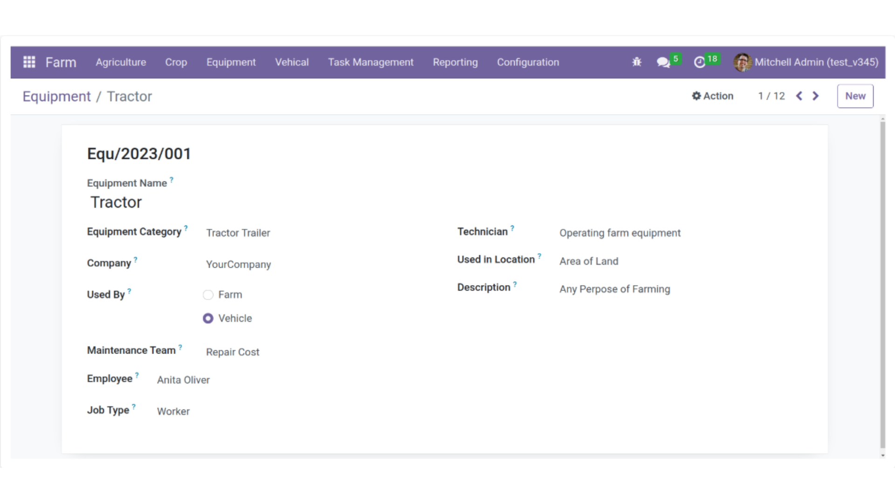Click the vertical scrollbar on the right
The width and height of the screenshot is (895, 503).
tap(882, 279)
